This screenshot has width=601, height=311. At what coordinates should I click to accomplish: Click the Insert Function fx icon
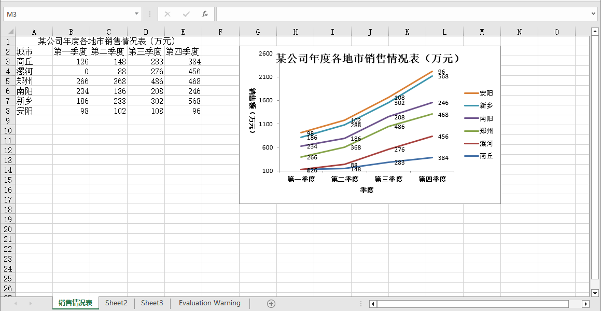pos(205,14)
